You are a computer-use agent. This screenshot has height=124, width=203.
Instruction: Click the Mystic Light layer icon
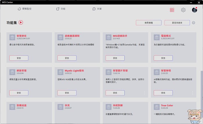(x=60, y=72)
